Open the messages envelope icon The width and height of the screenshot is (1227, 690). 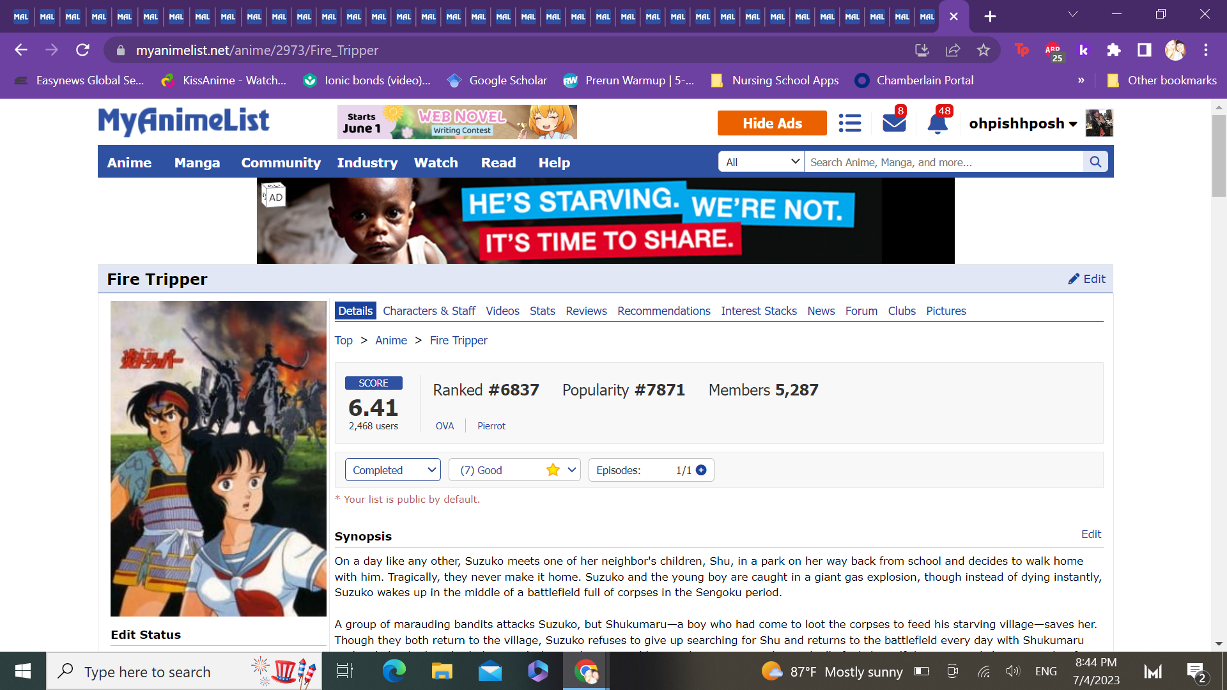[893, 123]
